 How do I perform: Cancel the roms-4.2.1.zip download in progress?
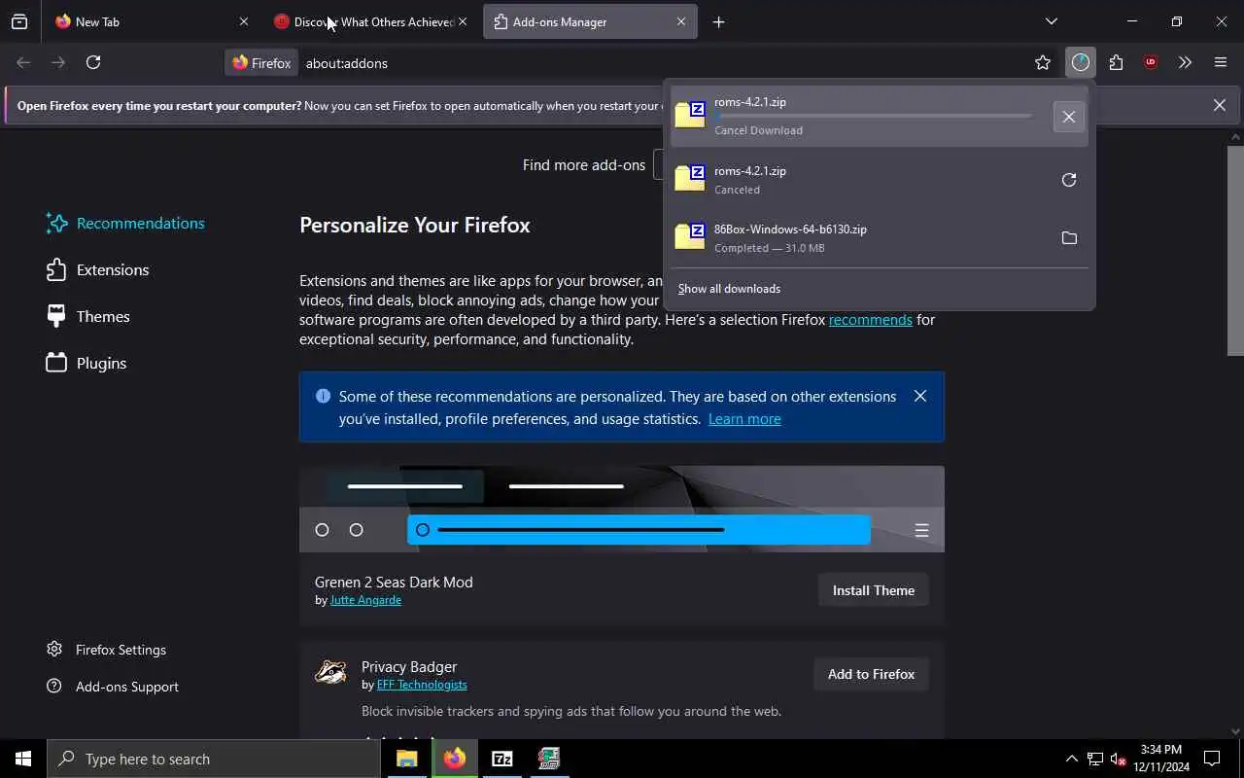[x=1069, y=117]
